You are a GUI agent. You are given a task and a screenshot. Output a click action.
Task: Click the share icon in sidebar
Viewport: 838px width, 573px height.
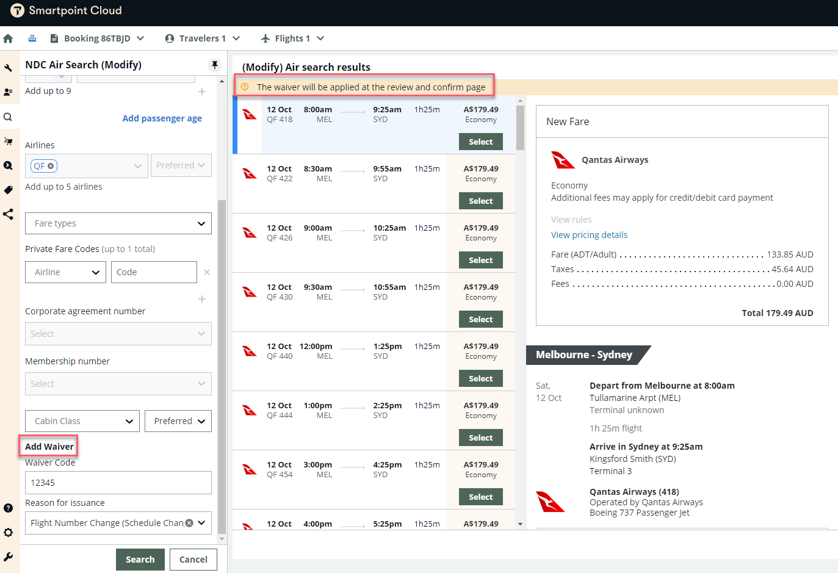tap(8, 214)
